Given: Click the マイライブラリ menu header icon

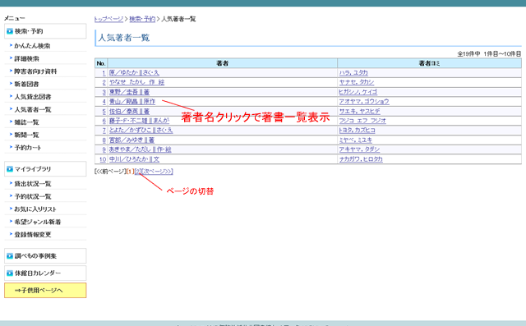Looking at the screenshot, I should [x=10, y=169].
